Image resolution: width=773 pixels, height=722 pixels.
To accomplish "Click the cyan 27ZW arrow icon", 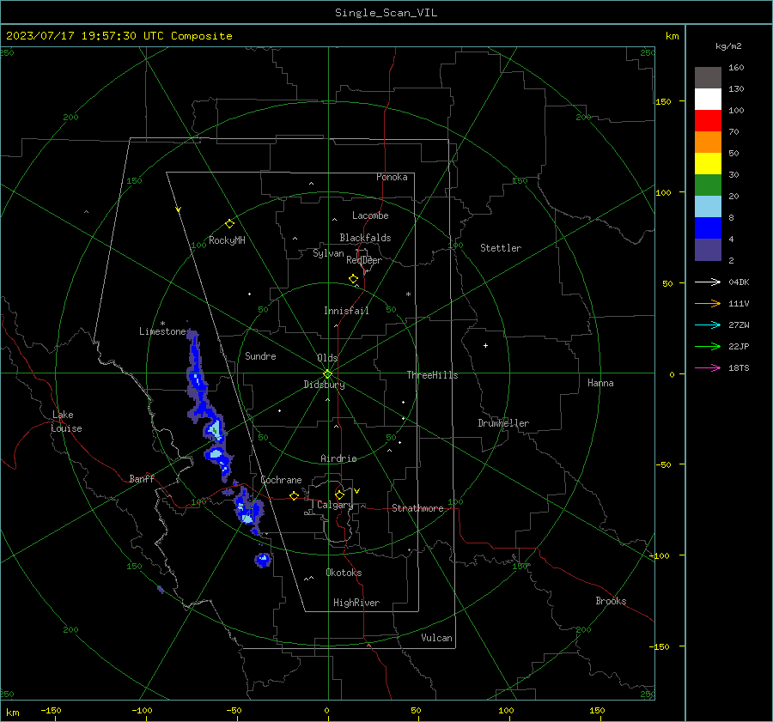I will click(x=708, y=325).
